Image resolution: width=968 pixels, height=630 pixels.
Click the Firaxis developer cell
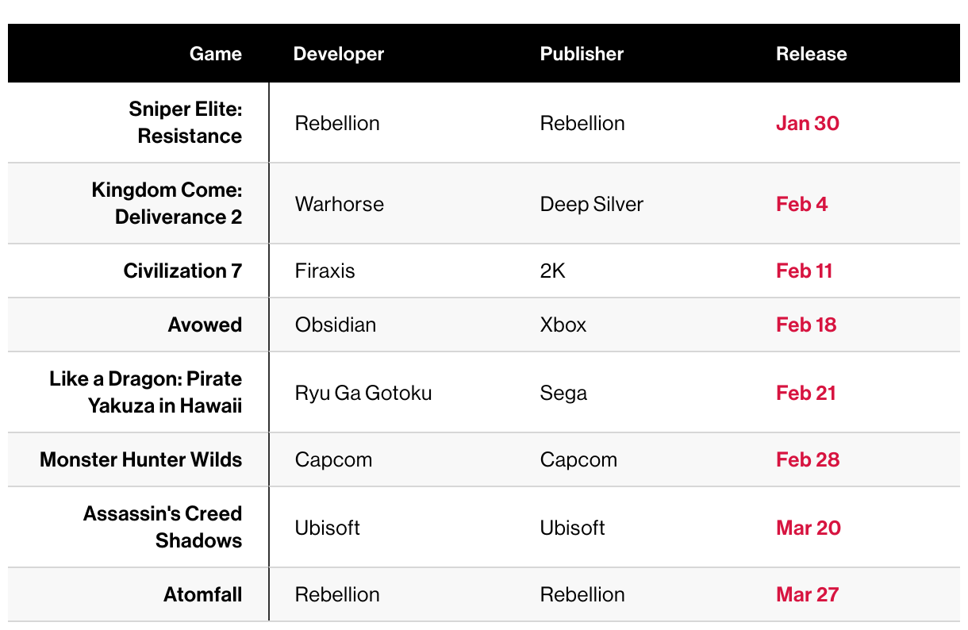[325, 271]
